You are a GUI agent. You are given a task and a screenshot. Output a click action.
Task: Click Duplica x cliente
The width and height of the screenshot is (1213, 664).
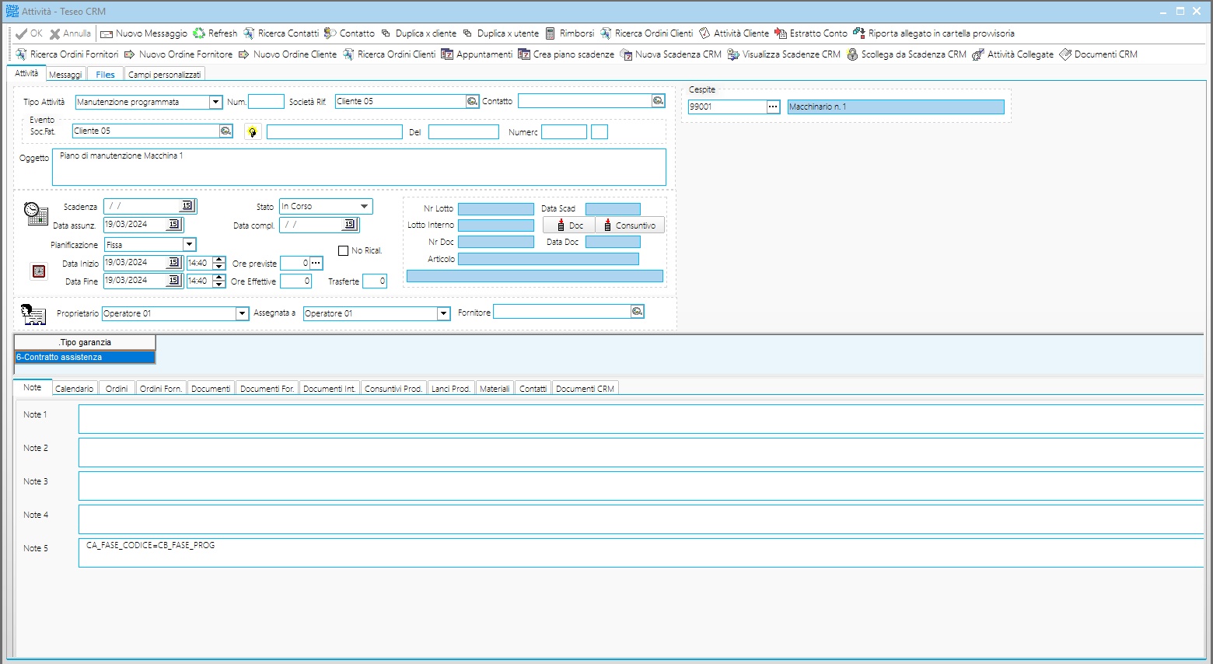(x=418, y=33)
